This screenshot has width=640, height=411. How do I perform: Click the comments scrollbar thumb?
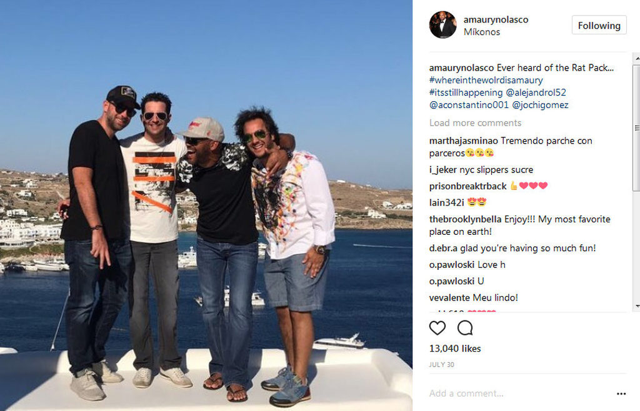click(636, 127)
